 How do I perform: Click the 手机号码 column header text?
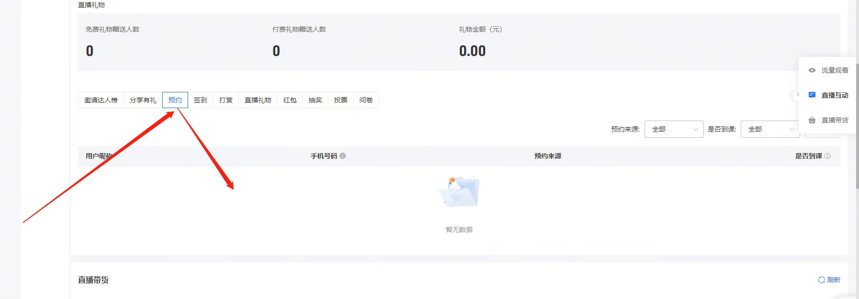(x=324, y=156)
